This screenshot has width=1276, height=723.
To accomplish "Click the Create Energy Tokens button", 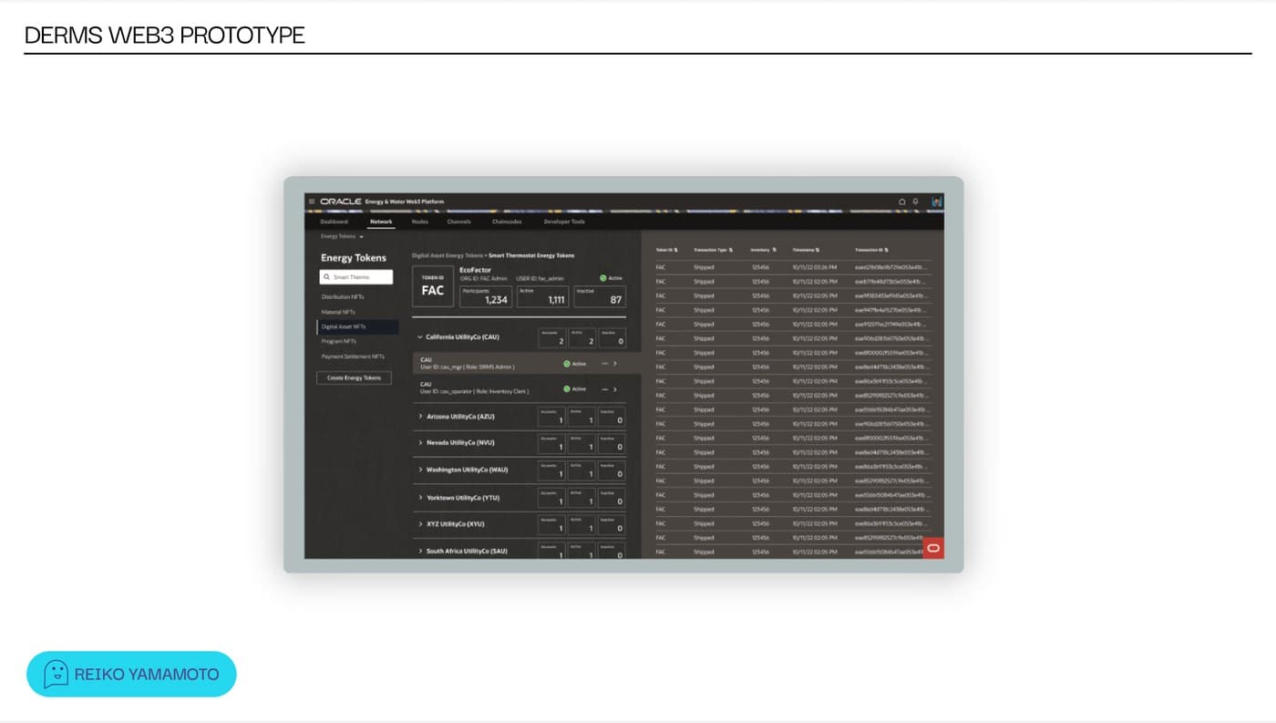I will (x=355, y=377).
